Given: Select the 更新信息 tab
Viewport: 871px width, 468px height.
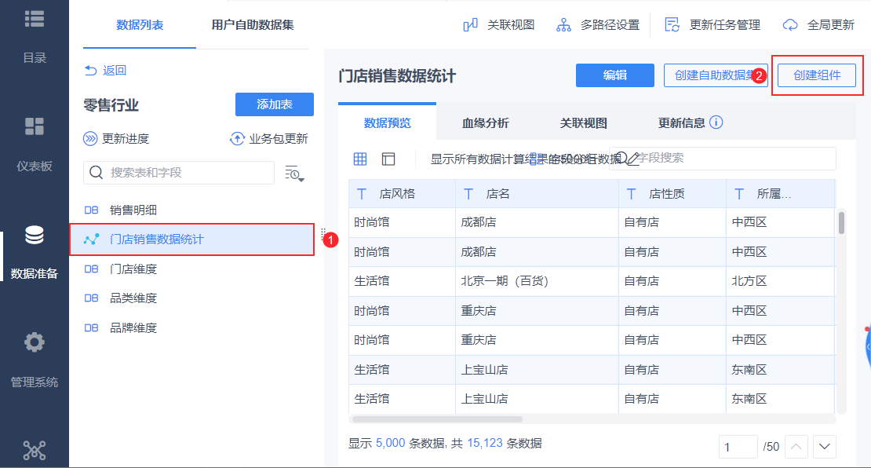Looking at the screenshot, I should [x=682, y=122].
